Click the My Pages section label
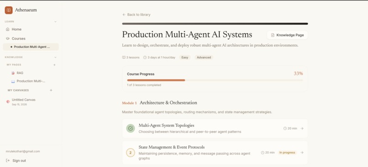The image size is (368, 167). [x=14, y=65]
